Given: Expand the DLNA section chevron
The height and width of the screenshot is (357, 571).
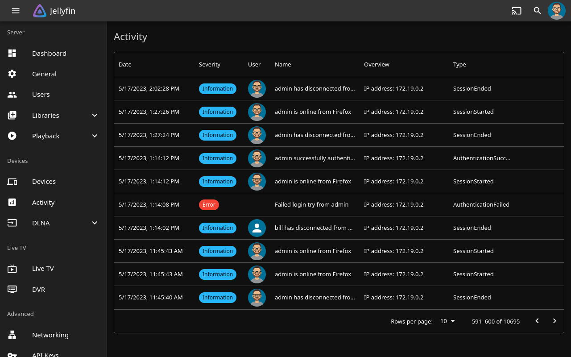Looking at the screenshot, I should point(95,223).
